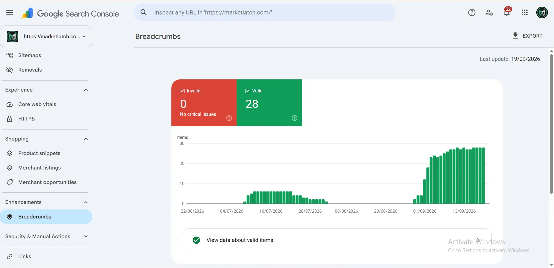Open Product snippets report
Screen dimensions: 554x268
tap(46, 153)
